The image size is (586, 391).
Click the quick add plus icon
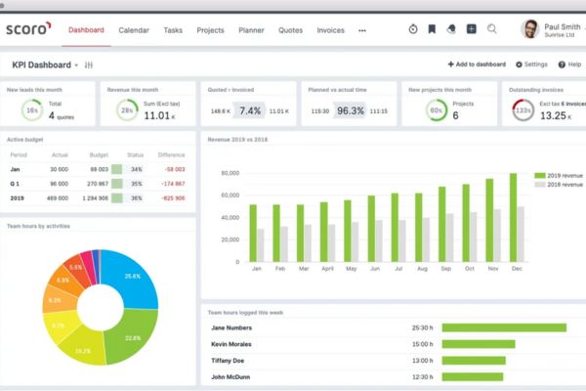[472, 28]
